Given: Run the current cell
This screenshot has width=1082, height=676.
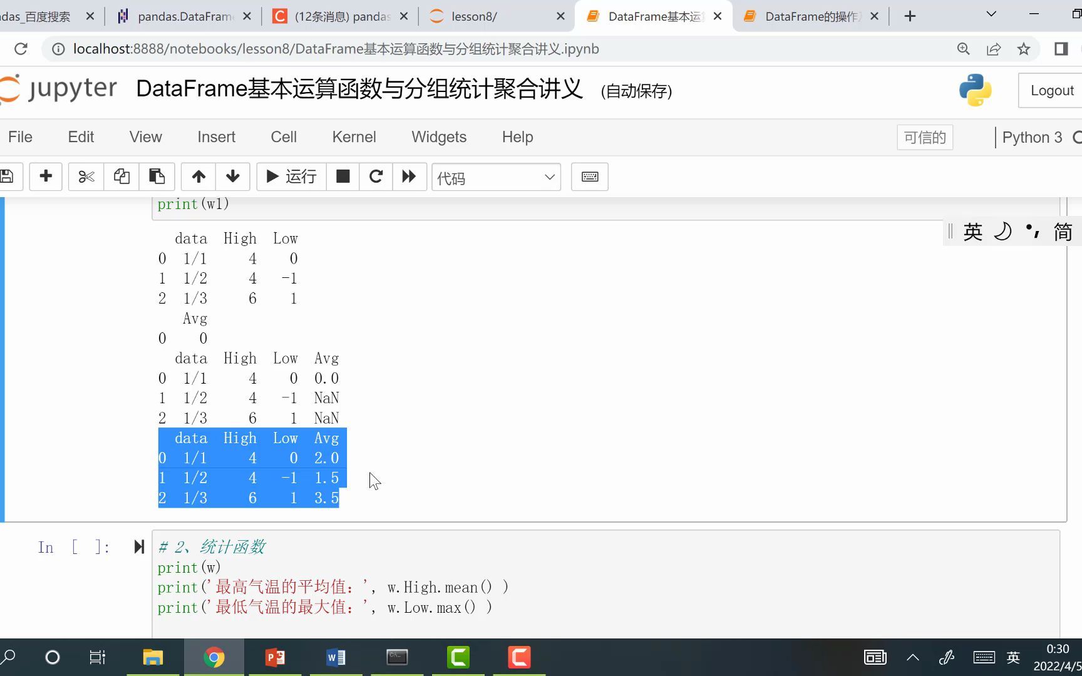Looking at the screenshot, I should [x=291, y=177].
